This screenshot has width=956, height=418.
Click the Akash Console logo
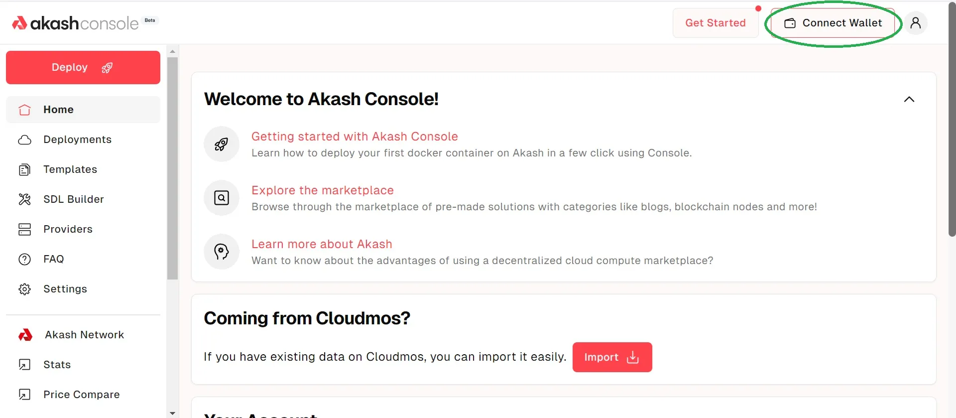click(75, 23)
